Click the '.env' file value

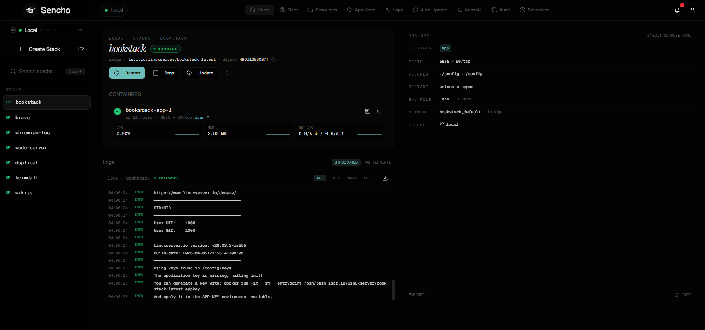[x=444, y=99]
